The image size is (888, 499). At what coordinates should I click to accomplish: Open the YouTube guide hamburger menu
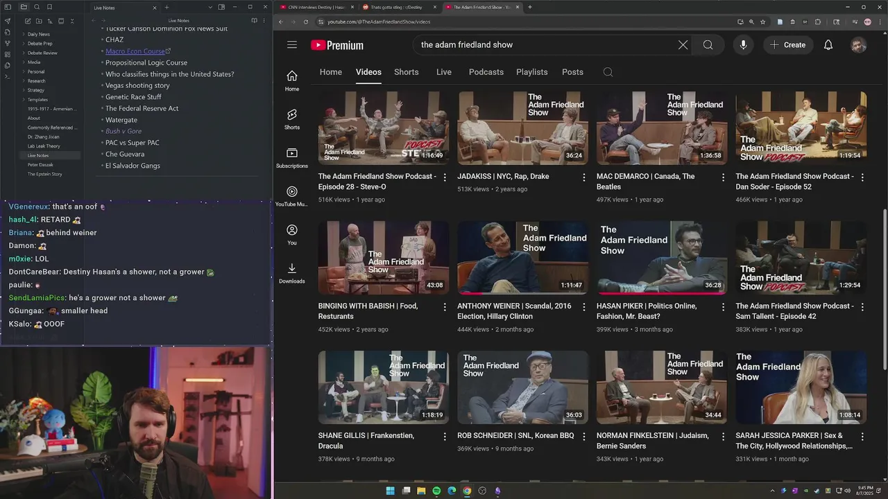pos(292,45)
